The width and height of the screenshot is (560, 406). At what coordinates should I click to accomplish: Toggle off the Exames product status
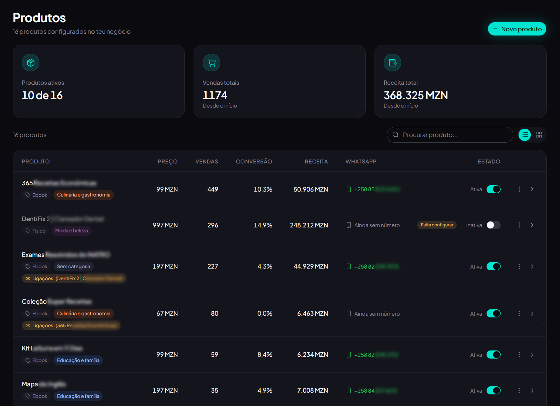tap(494, 266)
